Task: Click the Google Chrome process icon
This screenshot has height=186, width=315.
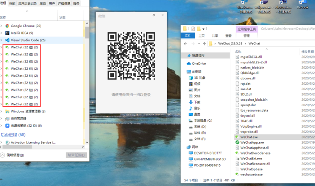Action: tap(7, 26)
